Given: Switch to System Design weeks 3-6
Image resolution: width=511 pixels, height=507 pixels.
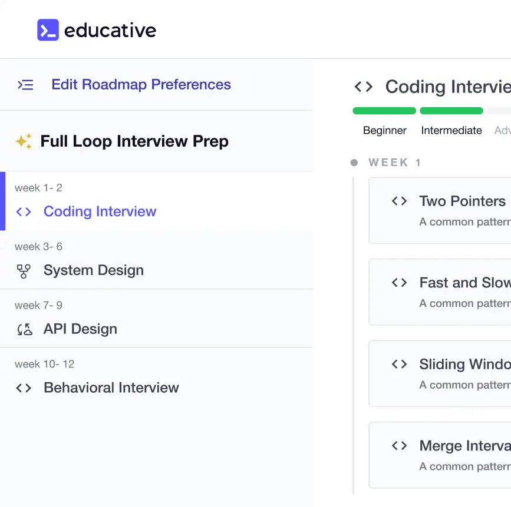Looking at the screenshot, I should coord(93,270).
